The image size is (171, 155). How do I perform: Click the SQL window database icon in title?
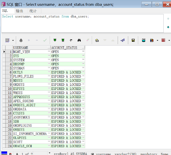3,4
